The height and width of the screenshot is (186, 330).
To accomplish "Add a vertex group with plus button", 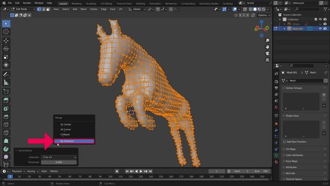I will [324, 95].
